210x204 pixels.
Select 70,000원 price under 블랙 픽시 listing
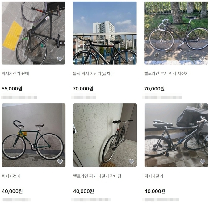(83, 89)
